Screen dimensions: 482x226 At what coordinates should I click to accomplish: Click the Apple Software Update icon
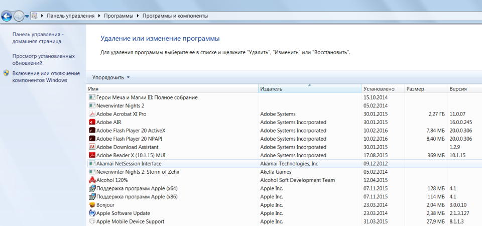(92, 213)
